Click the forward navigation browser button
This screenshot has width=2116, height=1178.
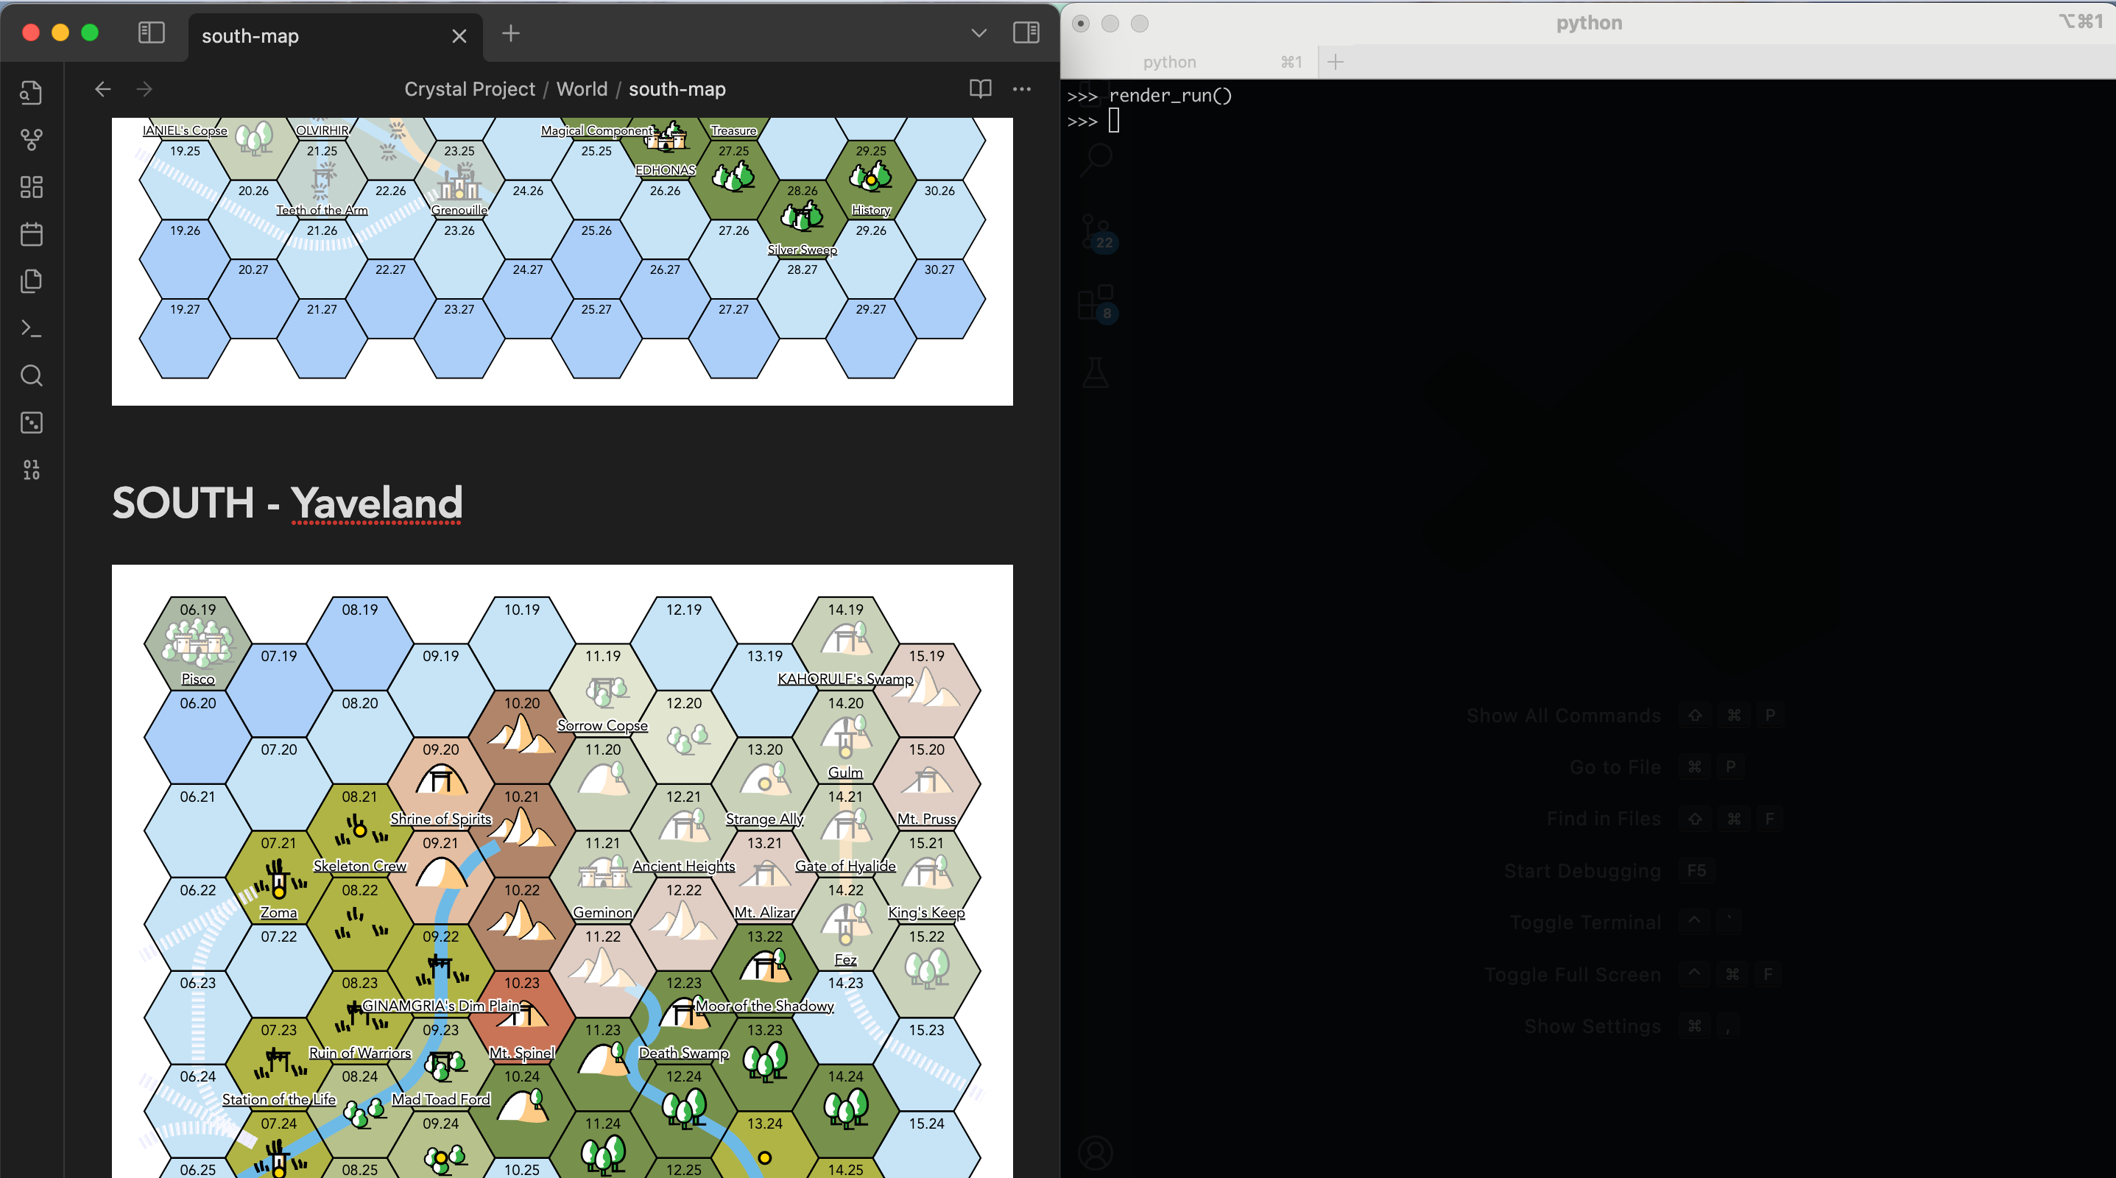[145, 88]
